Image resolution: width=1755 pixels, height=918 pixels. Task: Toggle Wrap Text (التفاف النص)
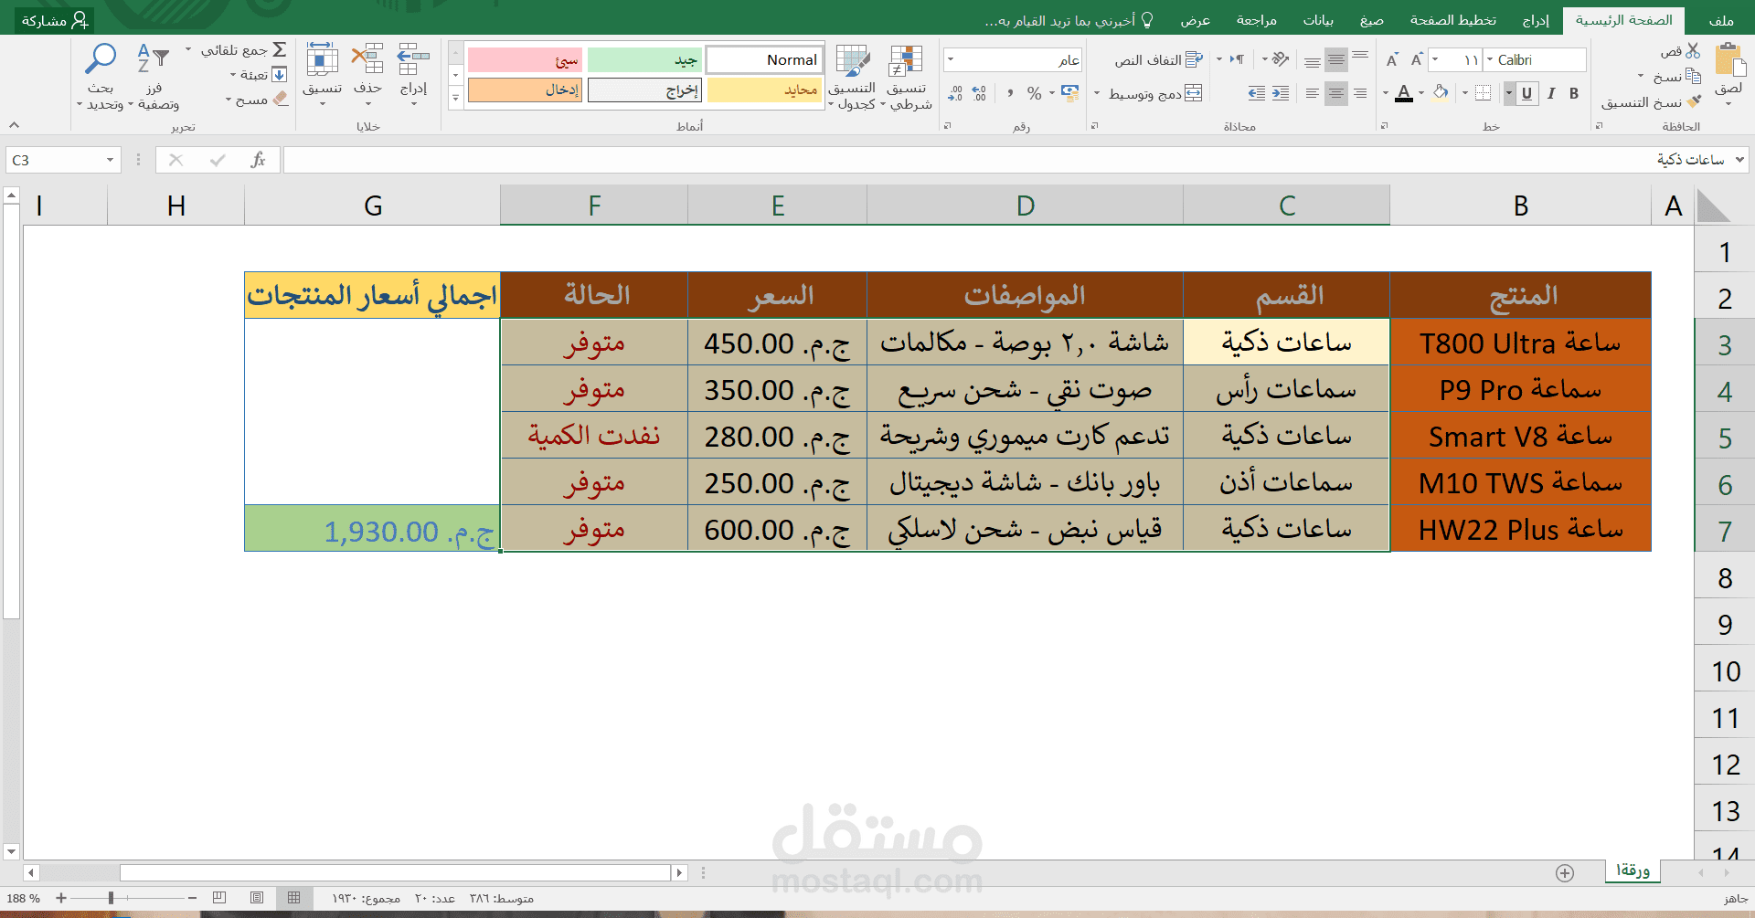(x=1158, y=60)
